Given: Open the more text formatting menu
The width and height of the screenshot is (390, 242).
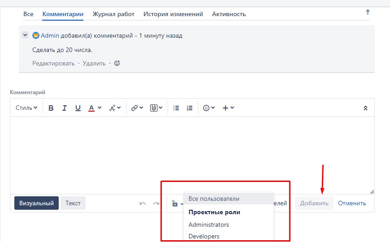Looking at the screenshot, I should point(115,108).
